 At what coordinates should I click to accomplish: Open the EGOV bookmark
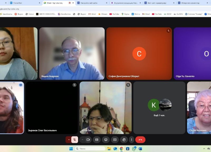click(169, 14)
